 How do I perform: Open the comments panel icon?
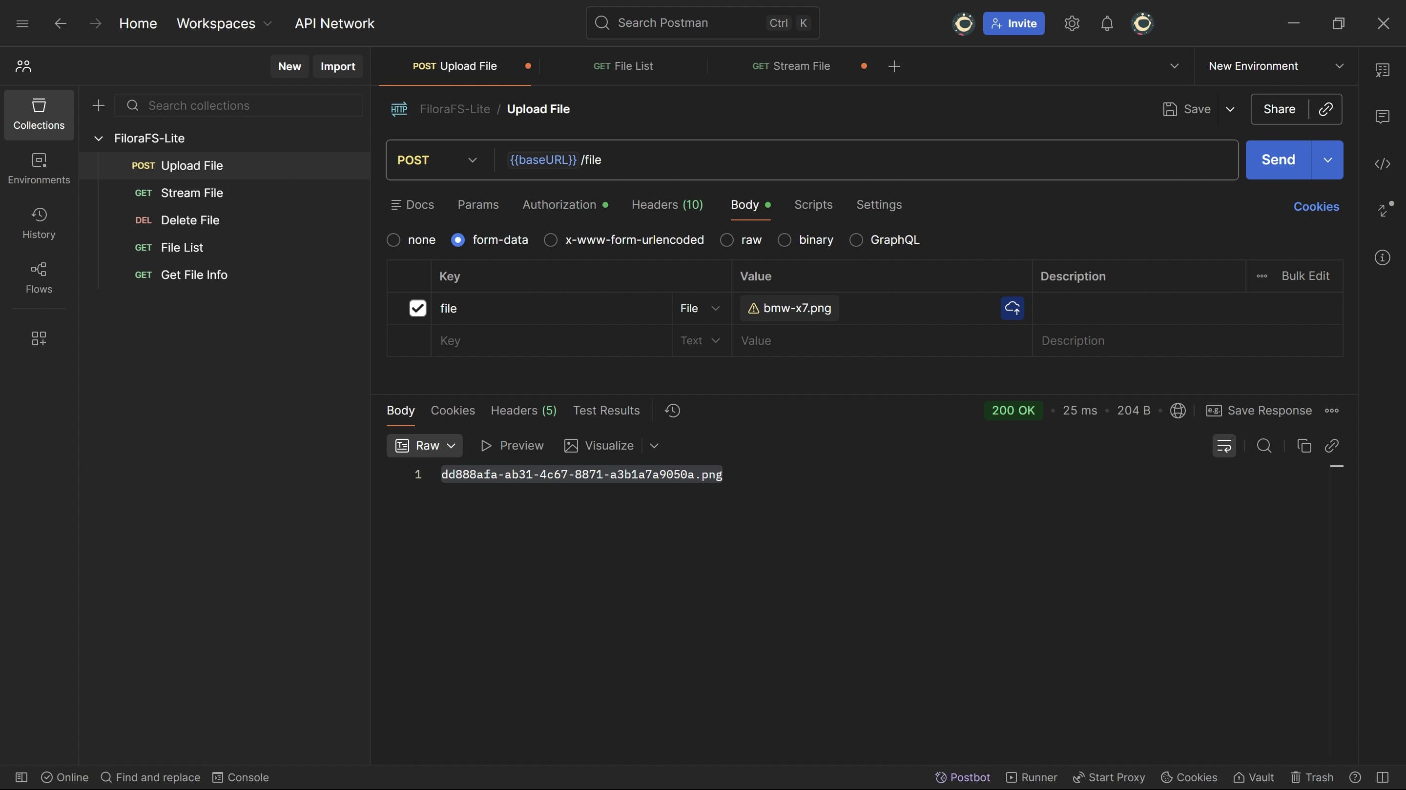pyautogui.click(x=1382, y=117)
